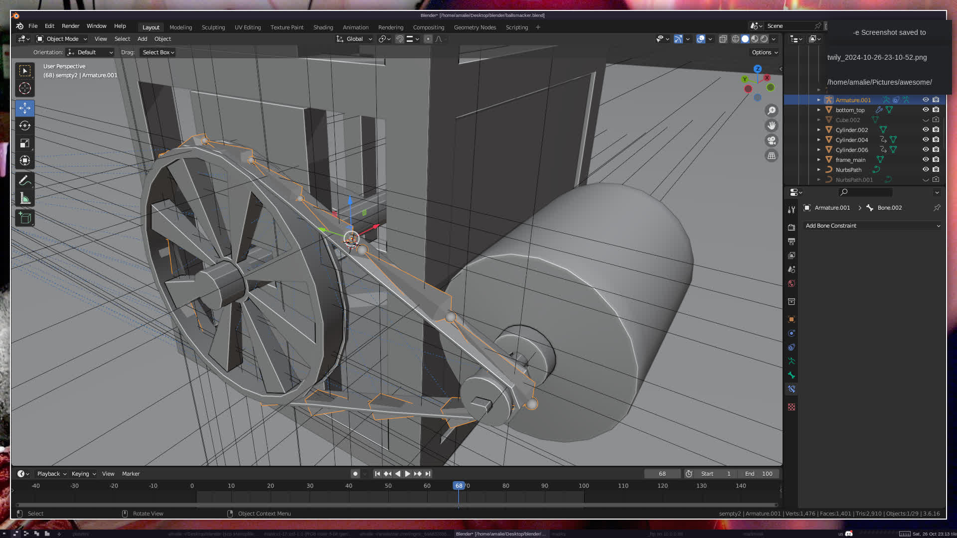
Task: Disable render camera icon for NurbsPath
Action: (936, 169)
